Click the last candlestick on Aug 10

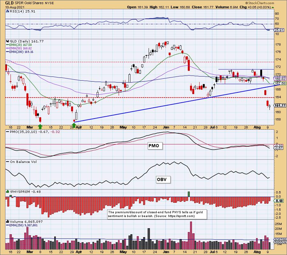pyautogui.click(x=269, y=106)
